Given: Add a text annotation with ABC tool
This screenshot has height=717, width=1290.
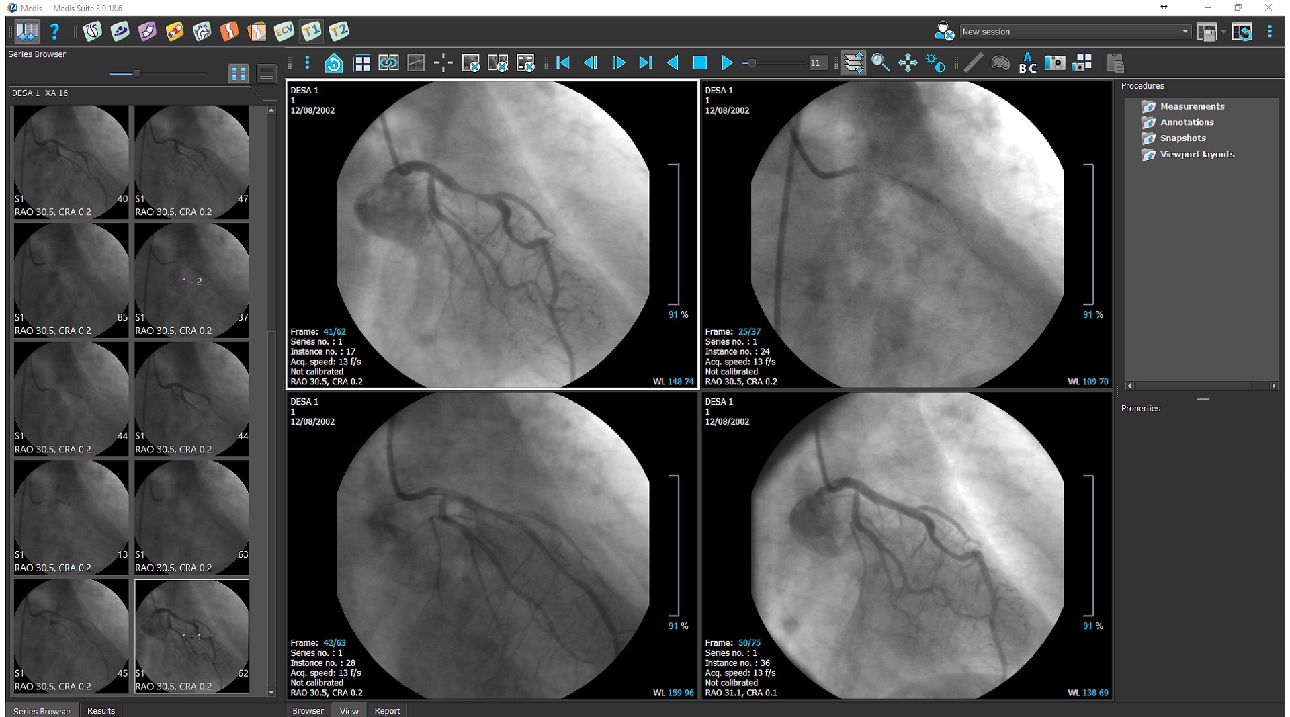Looking at the screenshot, I should (1027, 62).
